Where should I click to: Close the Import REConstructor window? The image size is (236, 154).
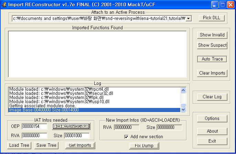click(x=230, y=5)
